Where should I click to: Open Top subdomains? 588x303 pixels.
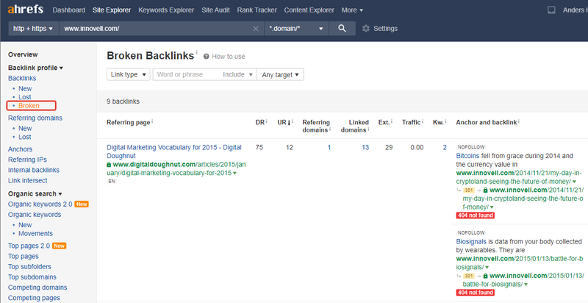32,277
